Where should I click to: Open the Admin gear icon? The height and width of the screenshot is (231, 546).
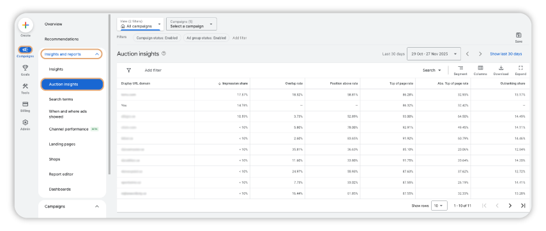(x=25, y=122)
